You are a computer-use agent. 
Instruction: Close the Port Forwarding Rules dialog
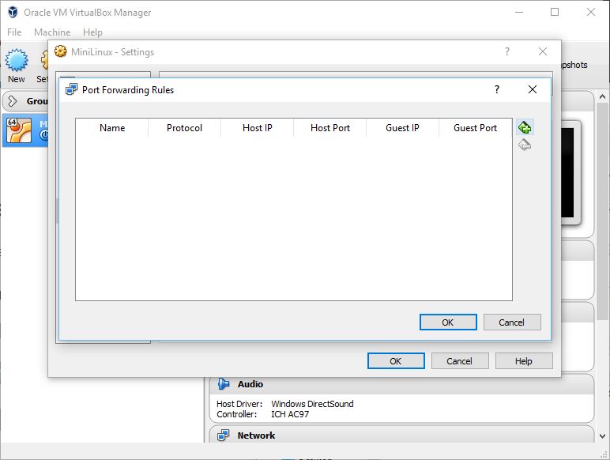(x=533, y=89)
